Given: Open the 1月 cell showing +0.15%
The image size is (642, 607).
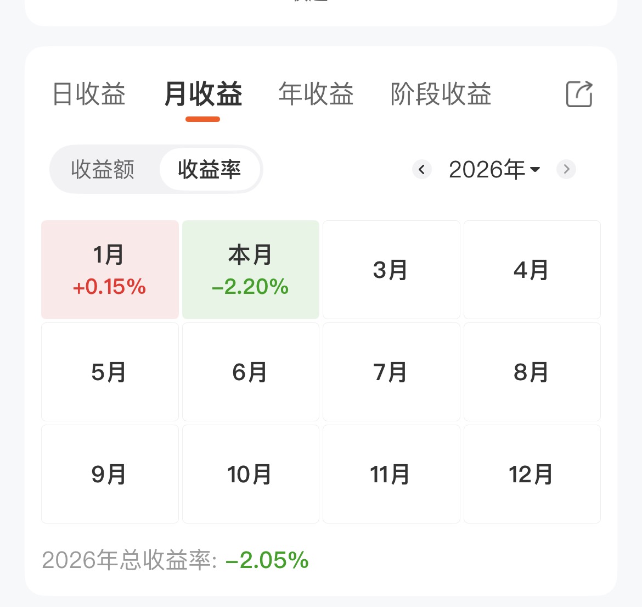Looking at the screenshot, I should click(x=110, y=270).
